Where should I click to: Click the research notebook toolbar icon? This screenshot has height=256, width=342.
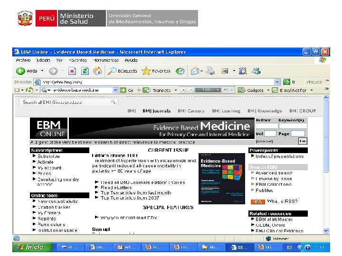[x=243, y=71]
